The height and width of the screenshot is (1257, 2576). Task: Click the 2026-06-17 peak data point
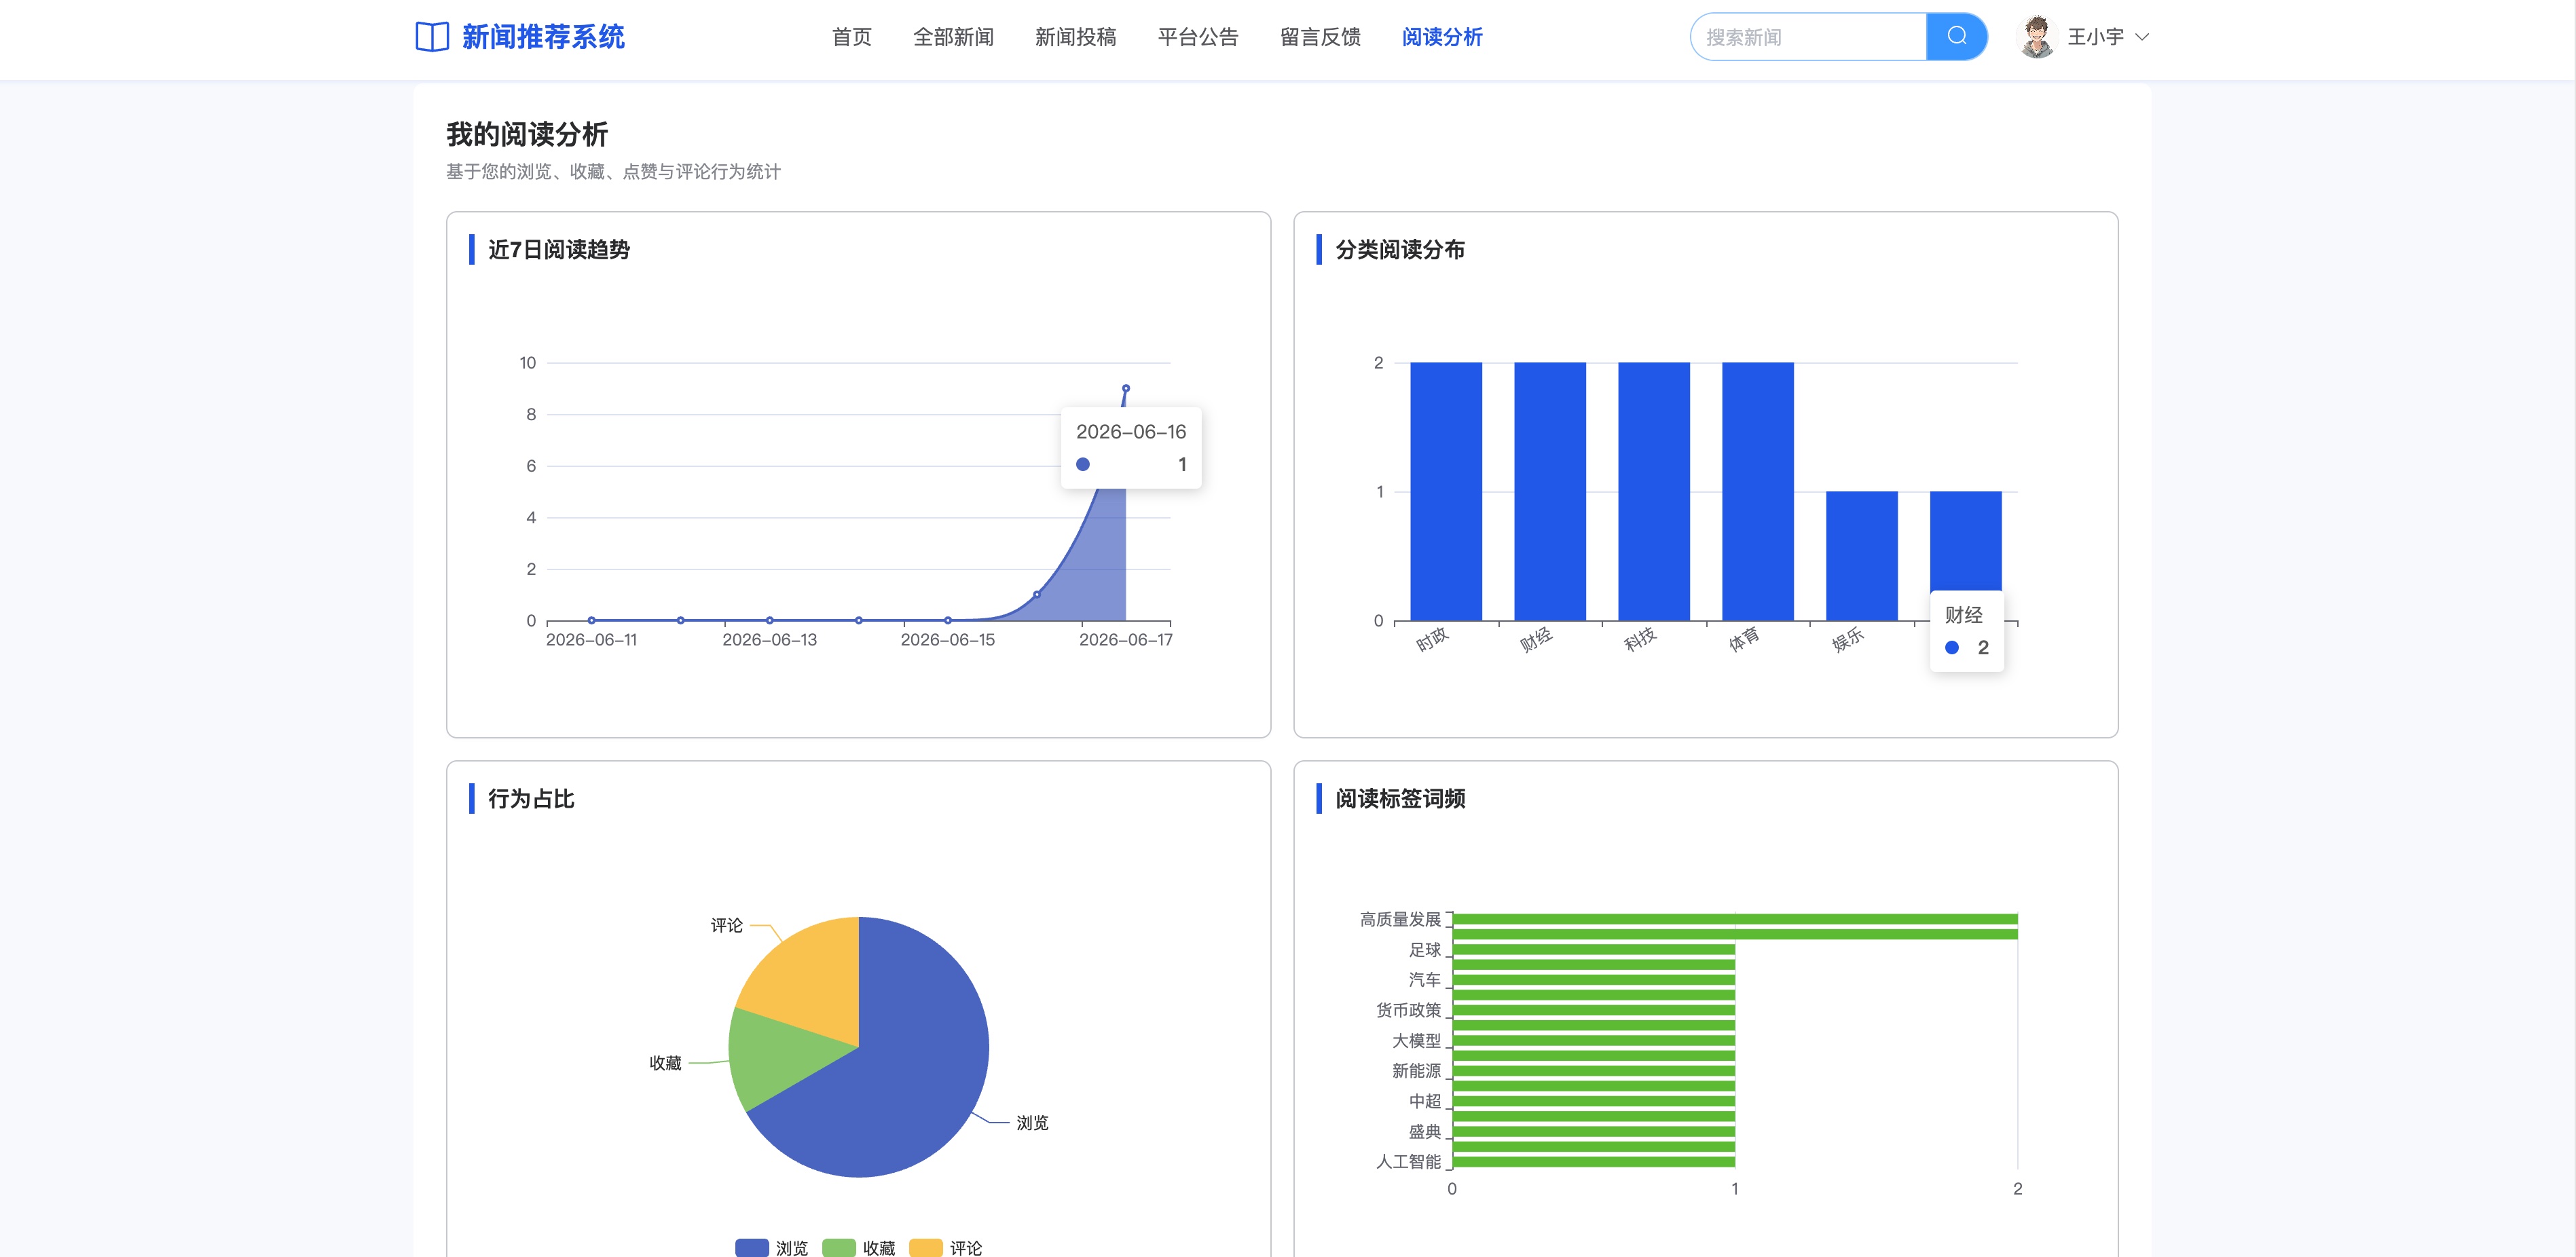click(x=1125, y=388)
